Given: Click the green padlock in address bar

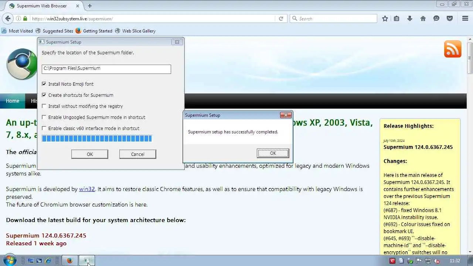Looking at the screenshot, I should pyautogui.click(x=25, y=18).
